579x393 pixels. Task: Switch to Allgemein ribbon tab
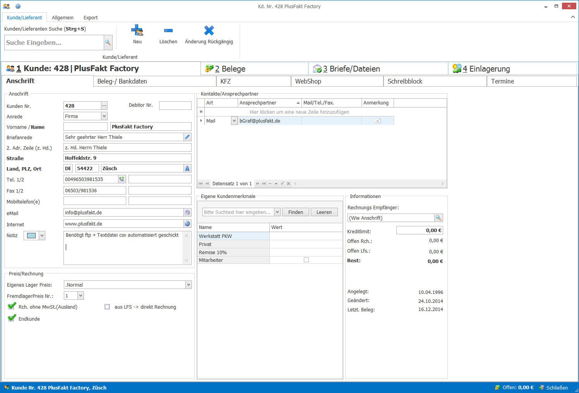63,17
